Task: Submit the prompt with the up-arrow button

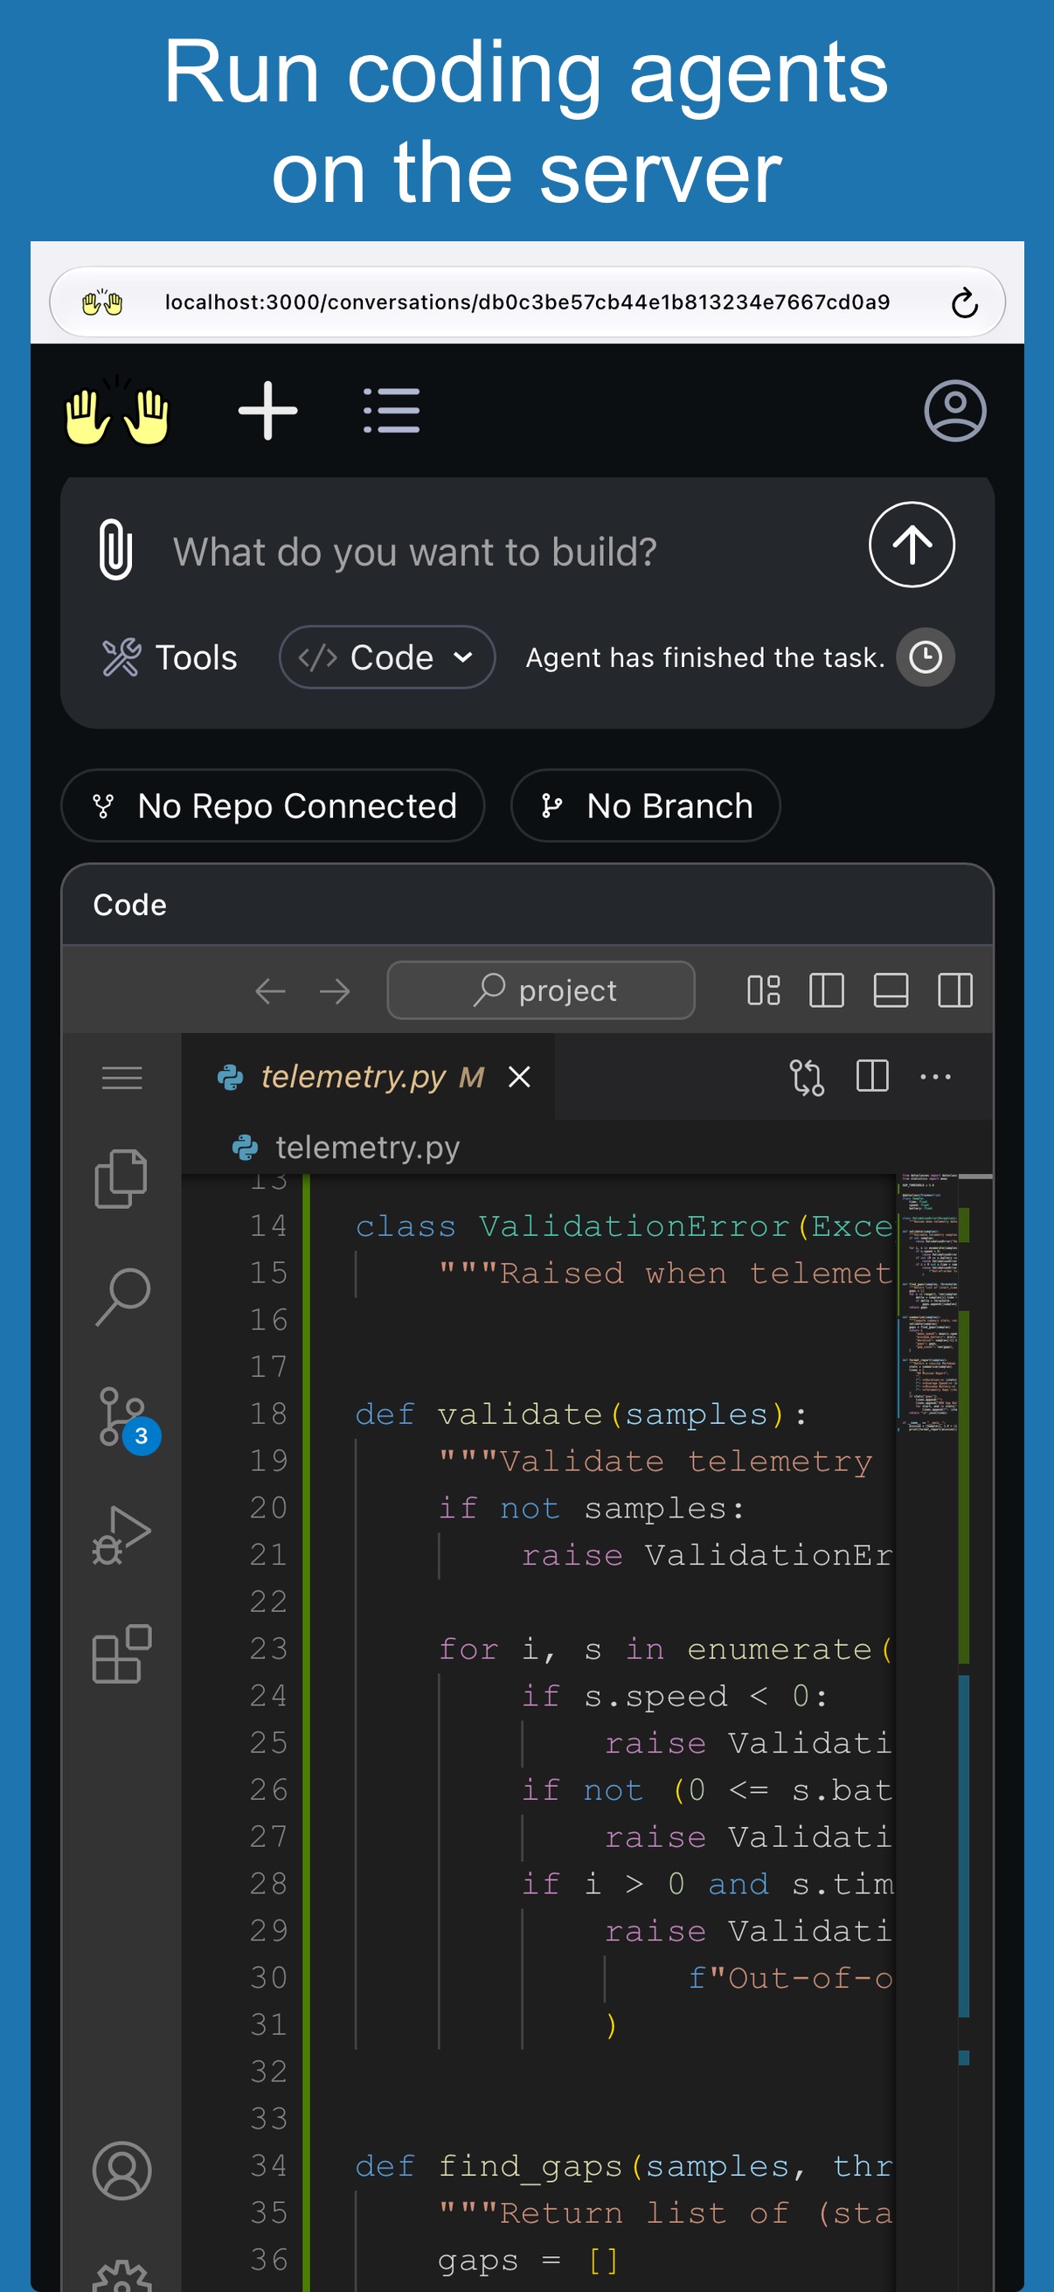Action: [912, 545]
